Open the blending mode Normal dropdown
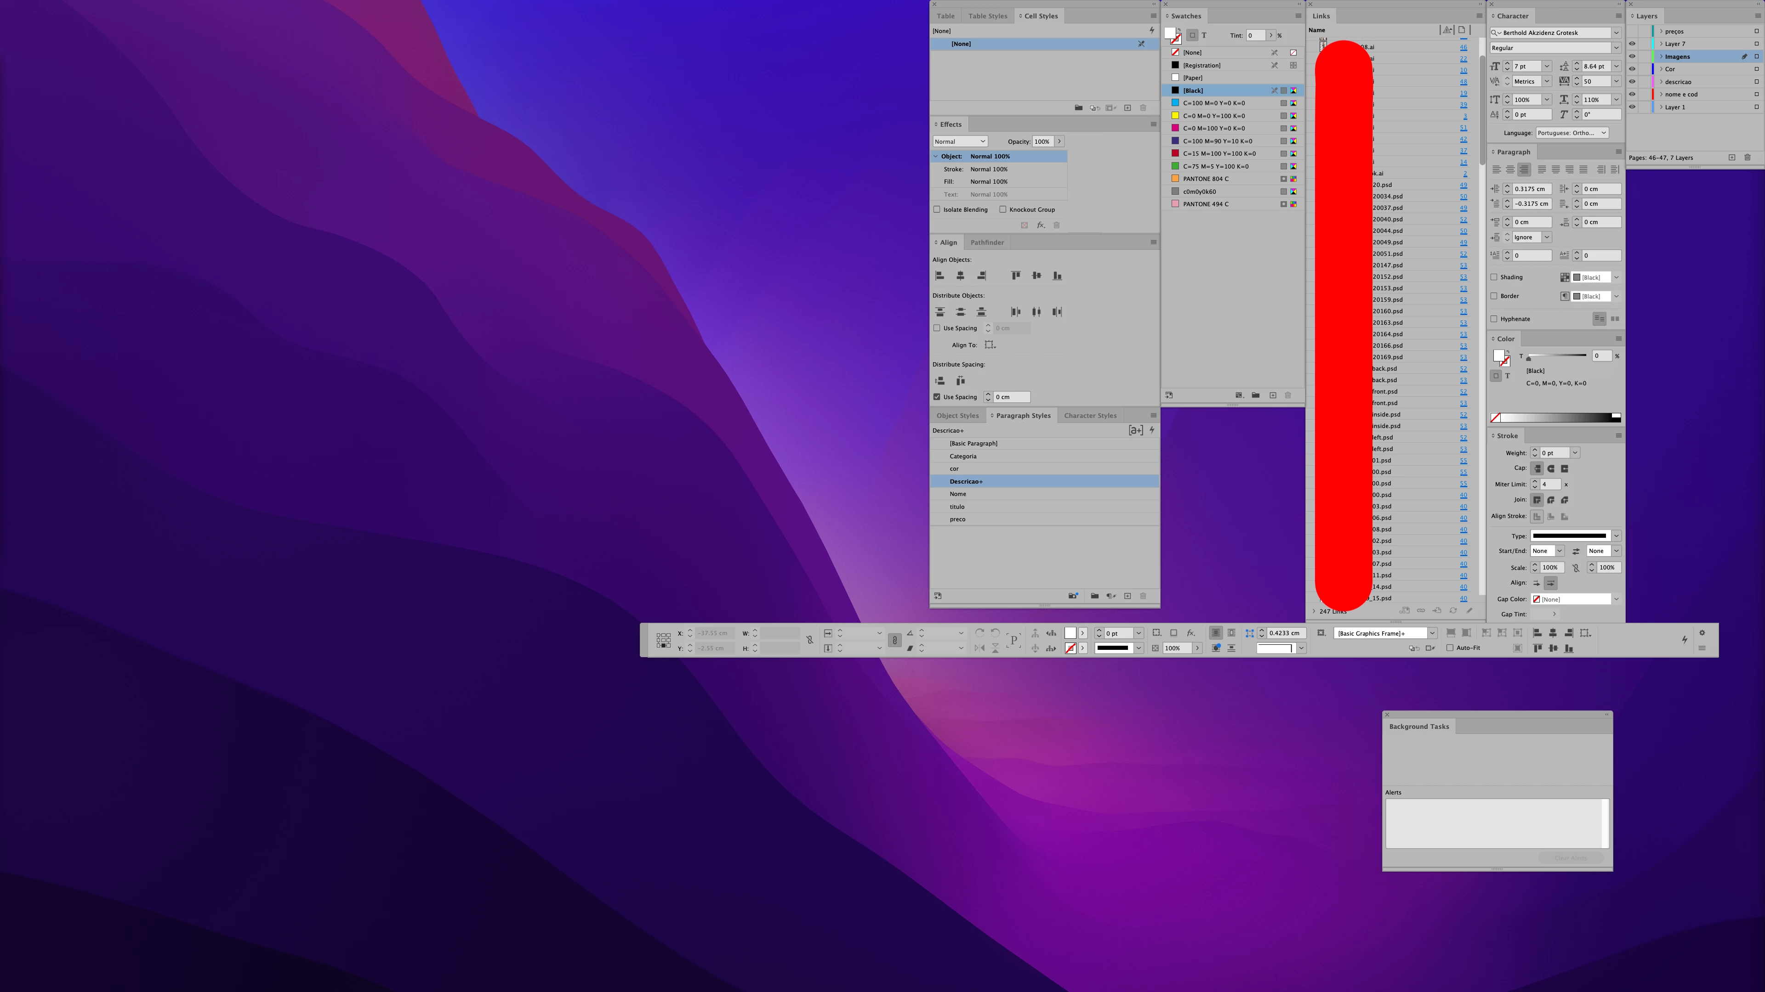The width and height of the screenshot is (1765, 992). point(960,142)
